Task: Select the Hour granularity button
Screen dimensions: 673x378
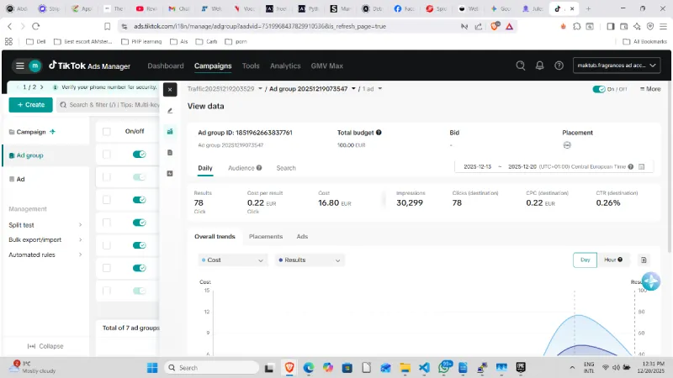Action: 613,260
